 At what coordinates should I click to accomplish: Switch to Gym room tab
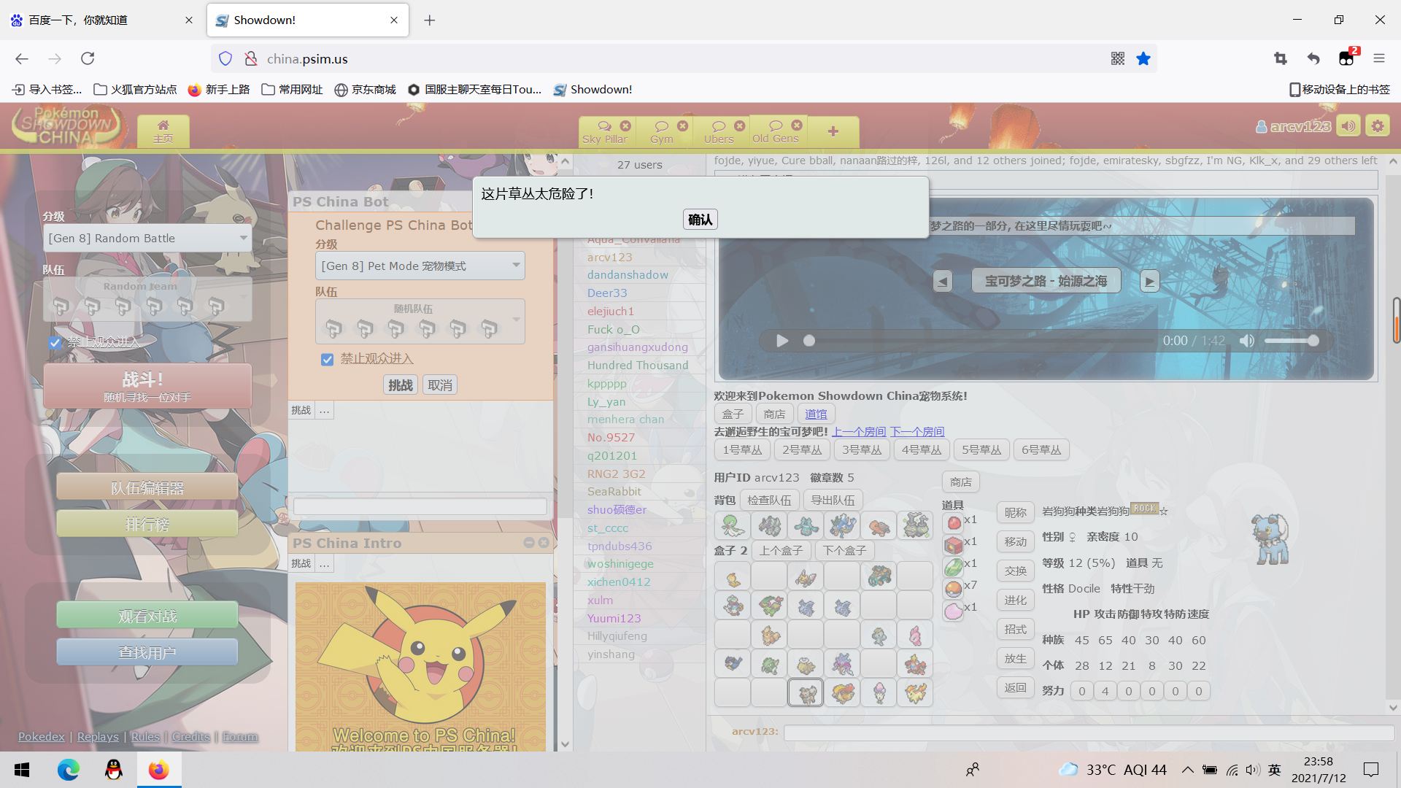(662, 132)
